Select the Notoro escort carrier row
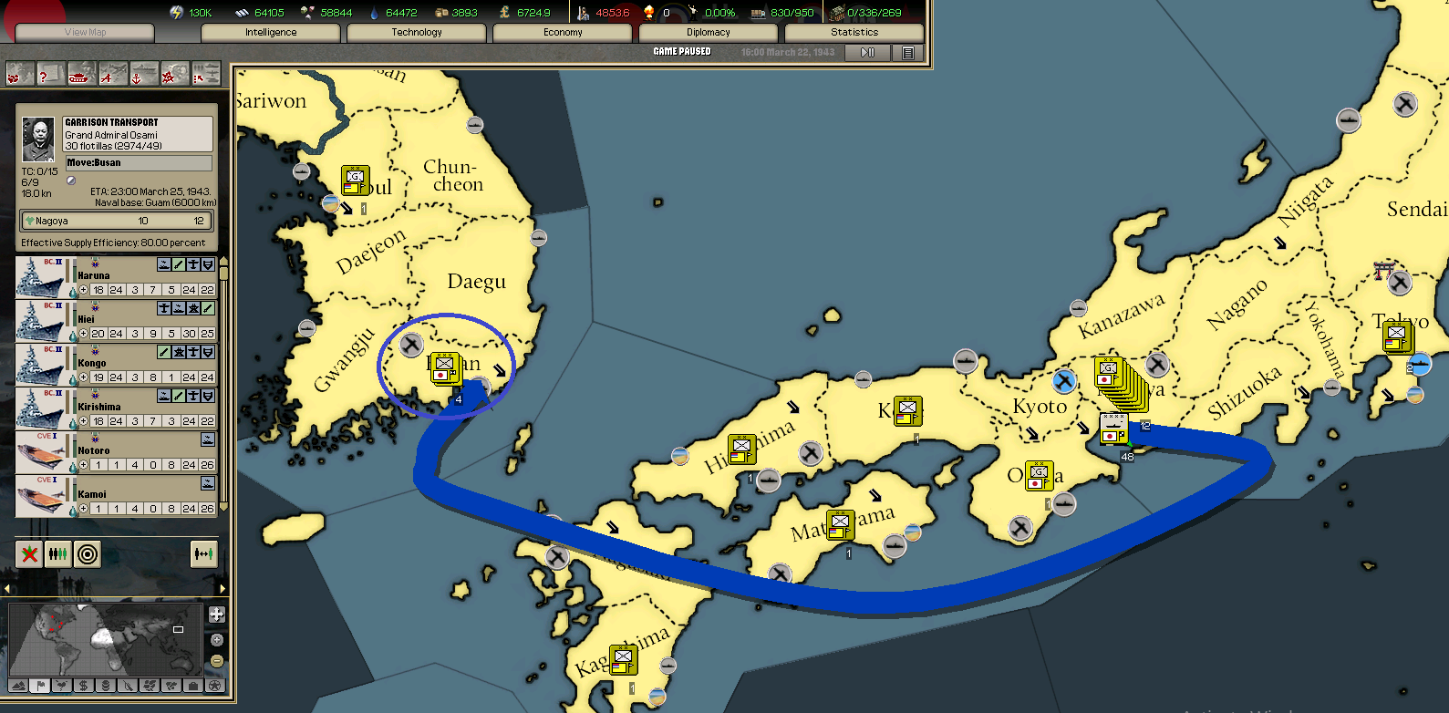 (x=116, y=452)
